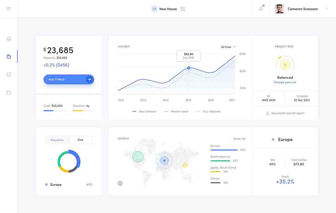The height and width of the screenshot is (213, 336).
Task: Click the Goal progress bar
Action: point(54,111)
